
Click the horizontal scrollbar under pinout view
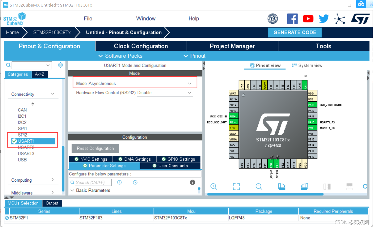265,194
